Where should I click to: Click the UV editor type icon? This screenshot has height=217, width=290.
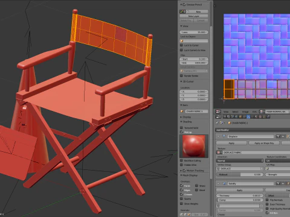(218, 112)
